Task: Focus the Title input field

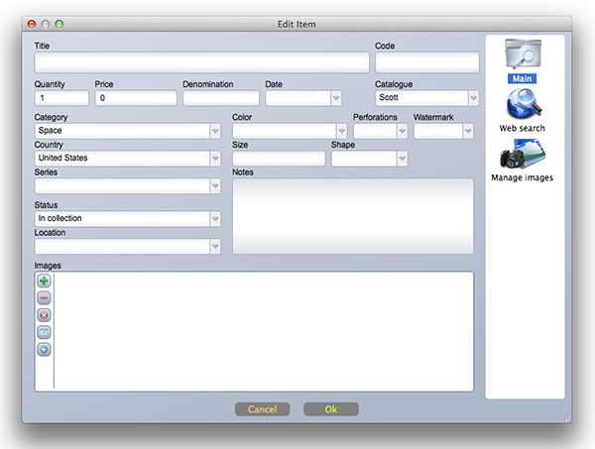Action: [x=201, y=62]
